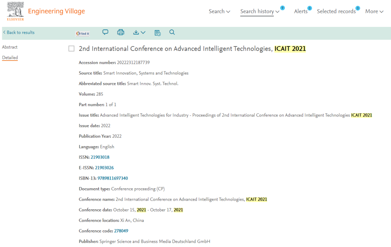
Task: Select the record checkbox beside the title
Action: (72, 49)
